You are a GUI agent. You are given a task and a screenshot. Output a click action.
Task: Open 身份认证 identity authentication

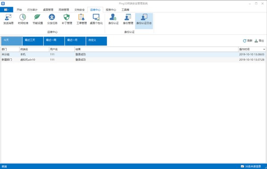113,20
